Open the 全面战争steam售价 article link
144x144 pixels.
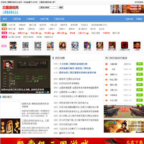click(x=71, y=92)
